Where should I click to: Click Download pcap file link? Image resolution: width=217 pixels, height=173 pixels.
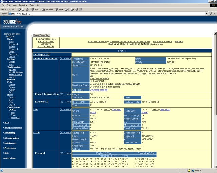98,90
